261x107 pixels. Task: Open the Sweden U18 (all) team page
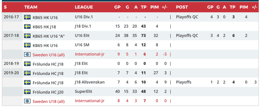coord(49,101)
